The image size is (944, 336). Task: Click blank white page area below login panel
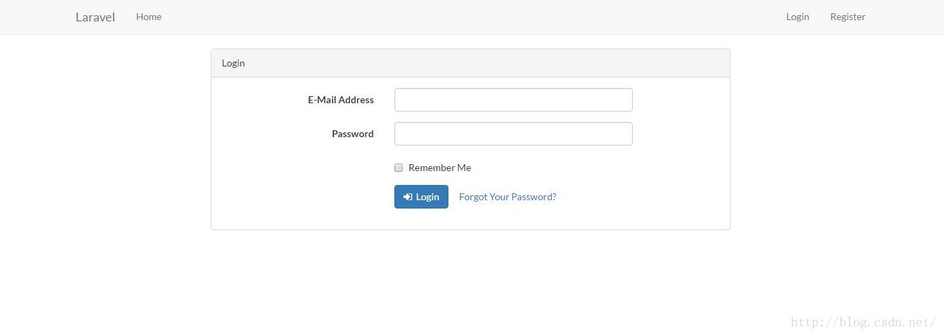click(471, 277)
